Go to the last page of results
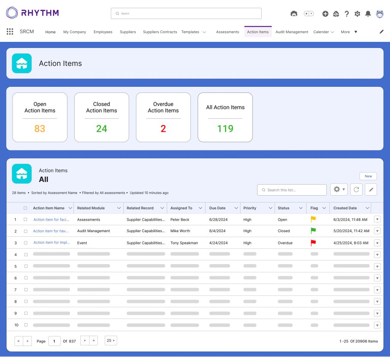Viewport: 390px width, 357px height. click(x=94, y=341)
